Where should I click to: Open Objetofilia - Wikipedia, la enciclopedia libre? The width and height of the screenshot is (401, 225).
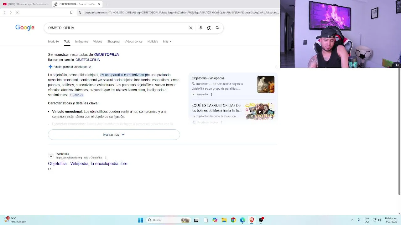coord(88,163)
